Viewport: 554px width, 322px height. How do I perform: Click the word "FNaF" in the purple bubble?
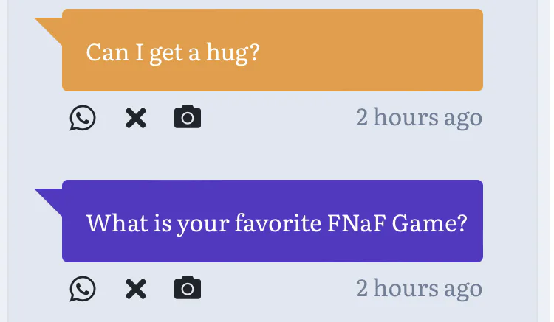point(352,223)
